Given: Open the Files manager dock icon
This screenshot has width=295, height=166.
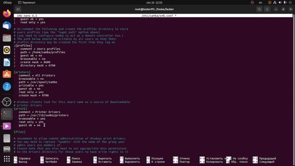Looking at the screenshot, I should [x=7, y=38].
